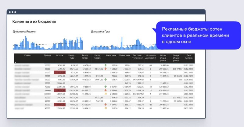Click green up arrow beside 1 367,84
The image size is (244, 127).
point(106,87)
